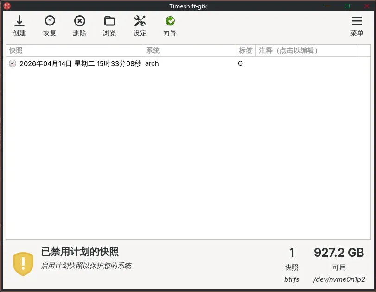Viewport: 376px width, 292px height.
Task: Click the 删除 (Delete) toolbar icon
Action: click(x=80, y=21)
